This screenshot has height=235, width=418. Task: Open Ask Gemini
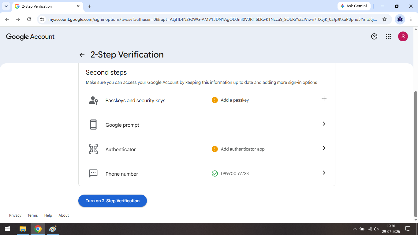354,6
